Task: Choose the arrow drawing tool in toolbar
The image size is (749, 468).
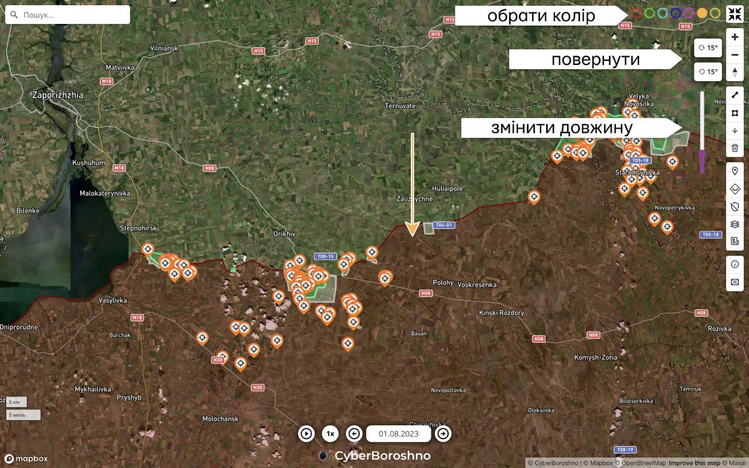Action: coord(735,130)
